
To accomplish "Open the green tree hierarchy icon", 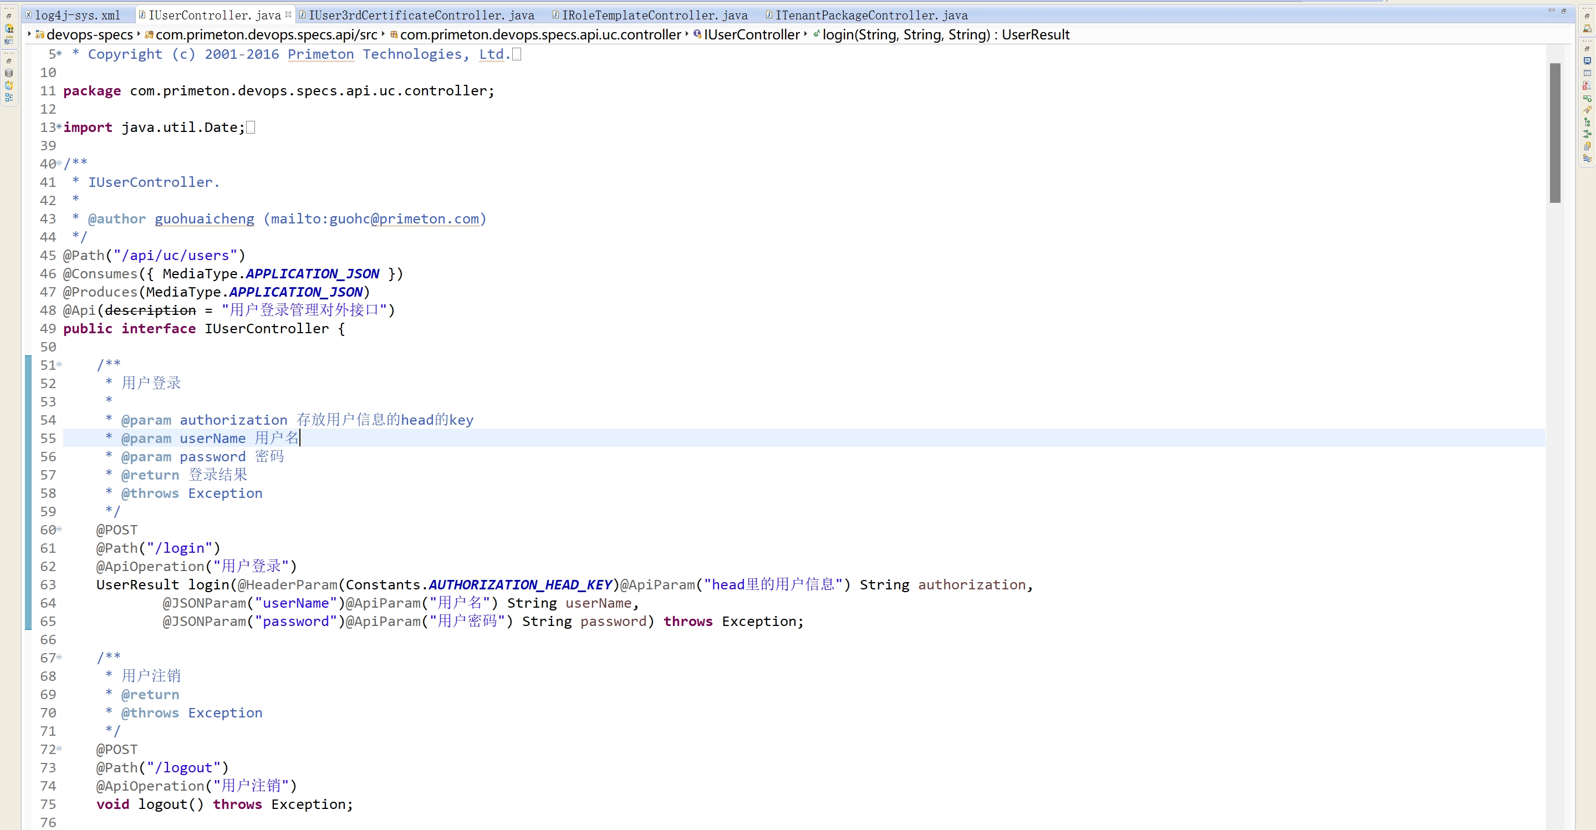I will [x=1587, y=121].
